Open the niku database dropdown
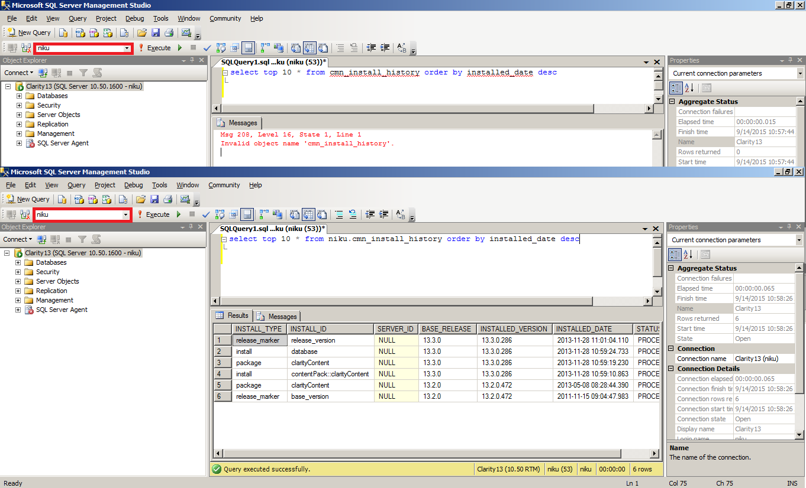 click(x=127, y=48)
